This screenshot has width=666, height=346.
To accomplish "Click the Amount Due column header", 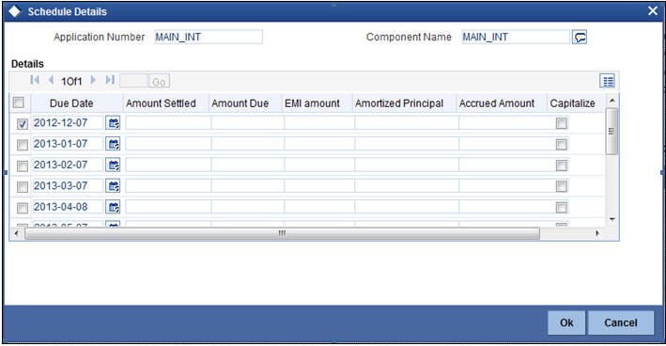I will click(x=240, y=103).
